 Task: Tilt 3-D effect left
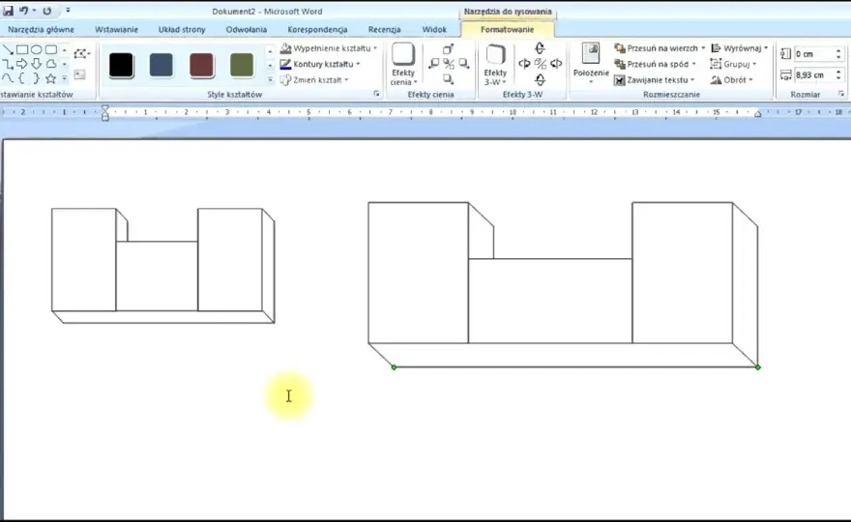(x=524, y=64)
